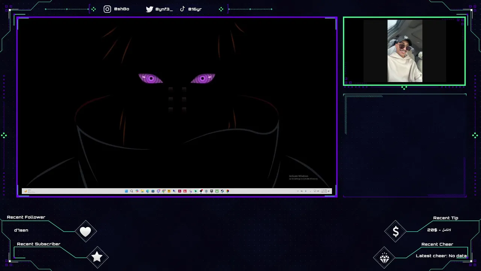Click the Recent Tip label
Image resolution: width=481 pixels, height=271 pixels.
click(446, 218)
